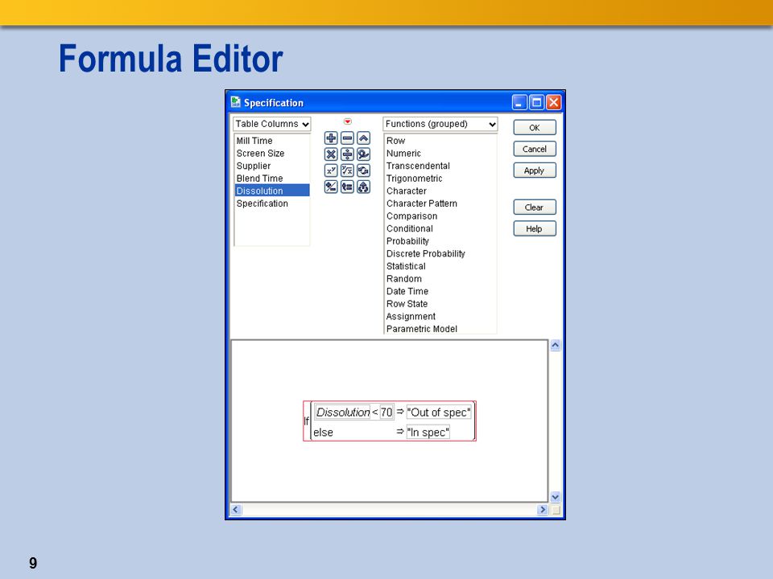773x579 pixels.
Task: Click the divide keypad icon
Action: (347, 154)
